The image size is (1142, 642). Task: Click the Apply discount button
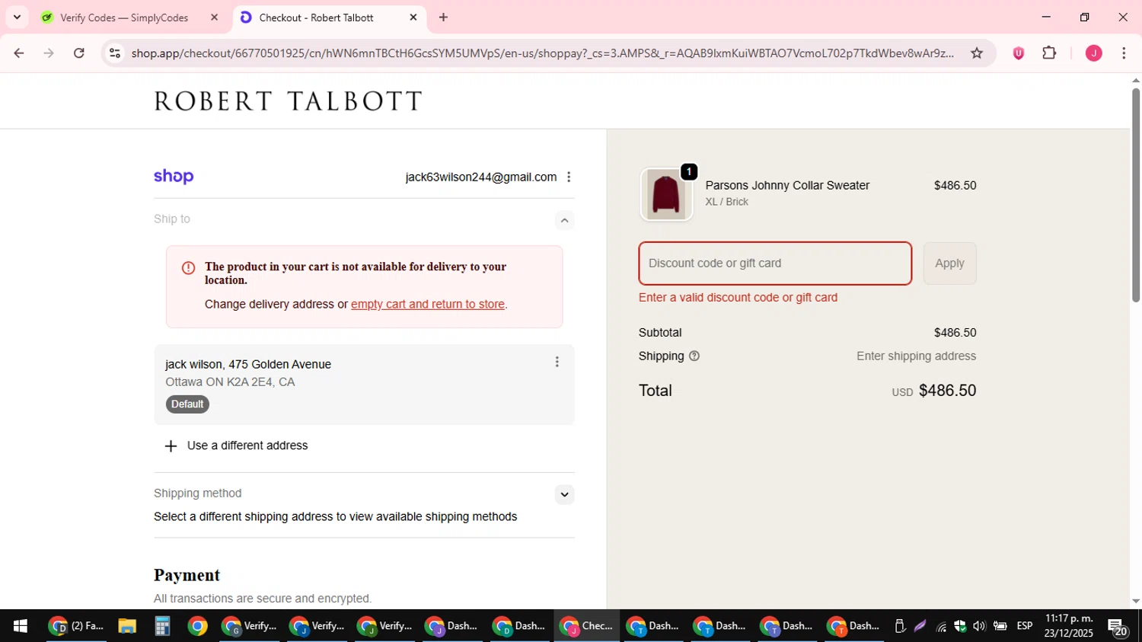coord(949,264)
